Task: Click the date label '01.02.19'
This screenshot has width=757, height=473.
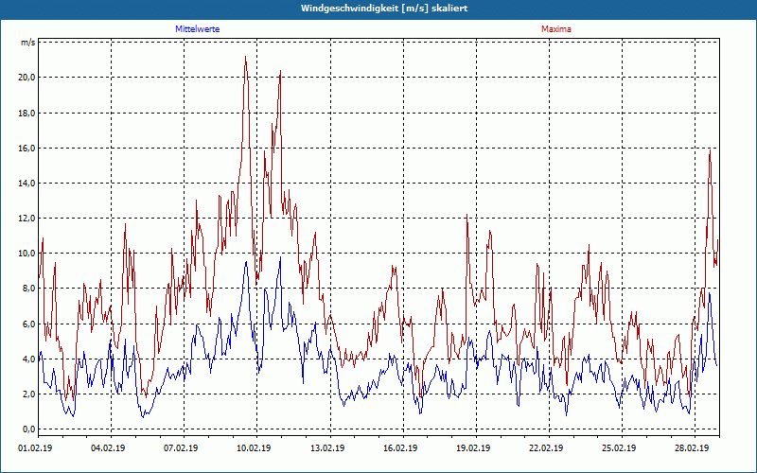Action: point(35,447)
